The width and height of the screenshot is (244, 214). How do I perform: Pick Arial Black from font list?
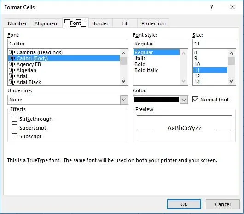(64, 82)
